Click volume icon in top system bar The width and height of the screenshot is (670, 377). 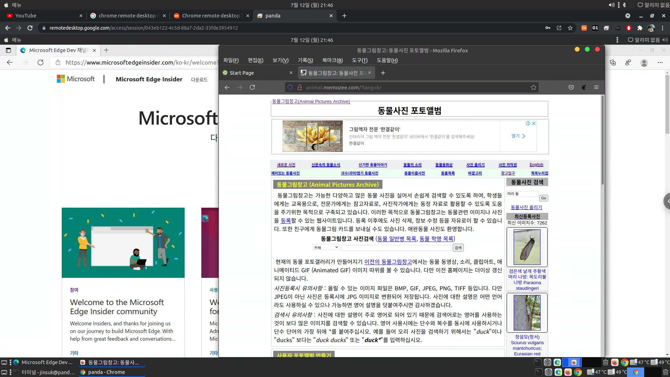coord(612,5)
